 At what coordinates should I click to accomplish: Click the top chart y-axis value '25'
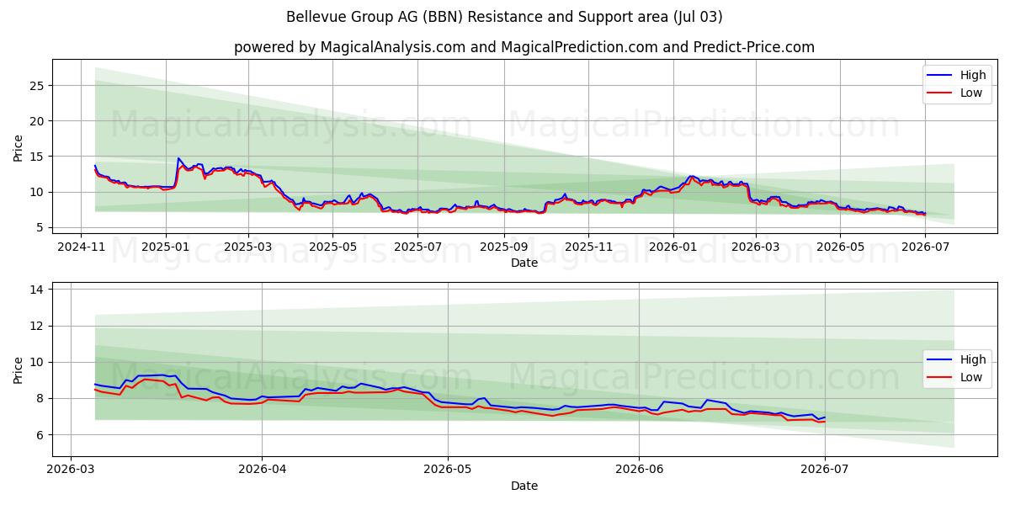click(x=37, y=86)
